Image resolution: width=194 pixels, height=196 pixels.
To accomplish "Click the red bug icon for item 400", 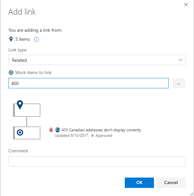I will [51, 130].
